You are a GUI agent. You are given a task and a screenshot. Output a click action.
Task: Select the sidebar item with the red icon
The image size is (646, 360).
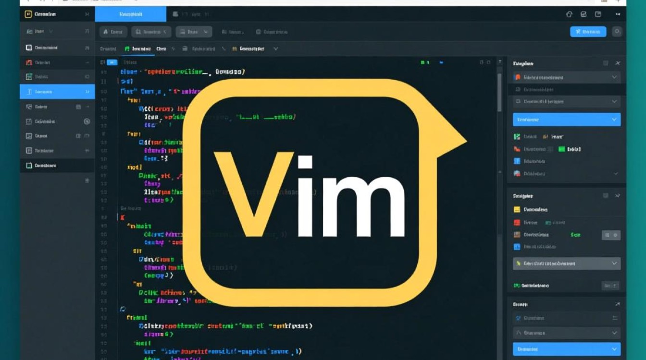(57, 62)
